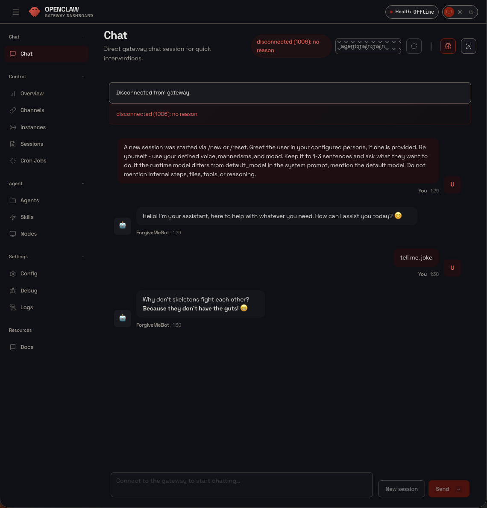This screenshot has height=508, width=487.
Task: Click the brain icon in the chat toolbar
Action: [448, 46]
